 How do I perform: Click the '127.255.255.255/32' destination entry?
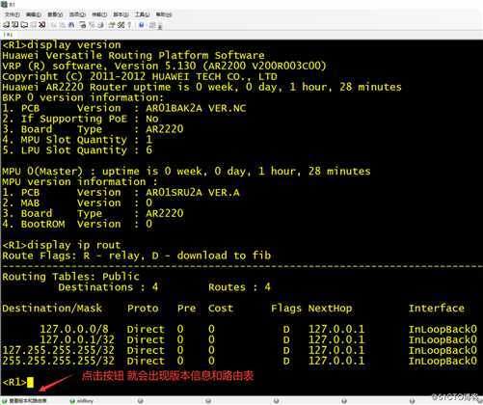(x=59, y=350)
